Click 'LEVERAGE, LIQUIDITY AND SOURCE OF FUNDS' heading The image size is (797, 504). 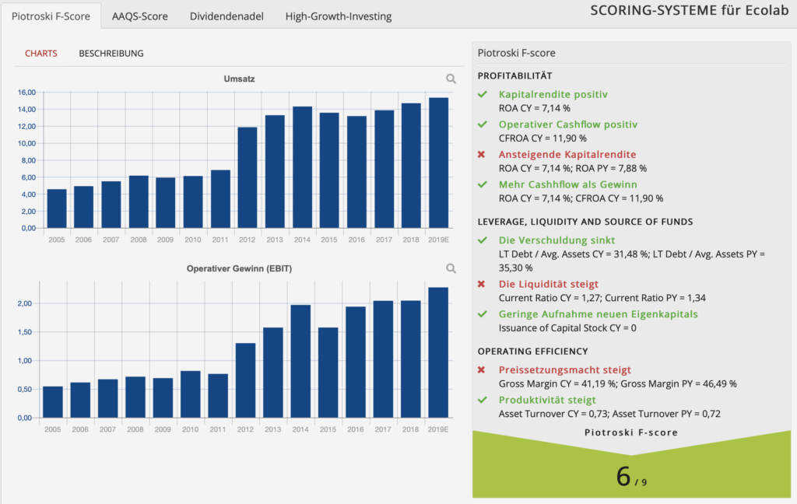coord(585,222)
